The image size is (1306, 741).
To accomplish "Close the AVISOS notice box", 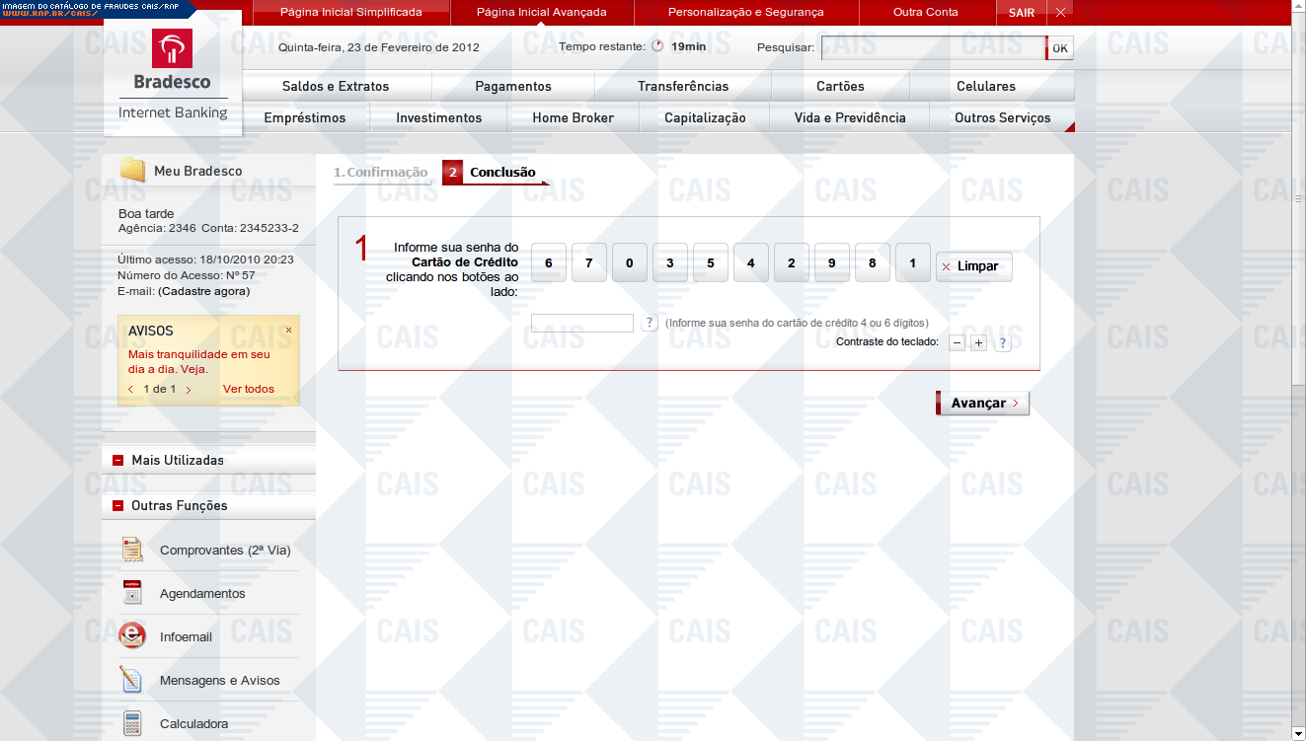I will pyautogui.click(x=288, y=331).
